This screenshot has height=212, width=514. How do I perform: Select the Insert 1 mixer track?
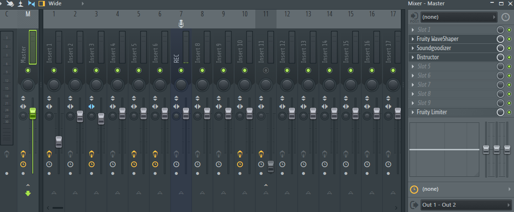tap(50, 53)
